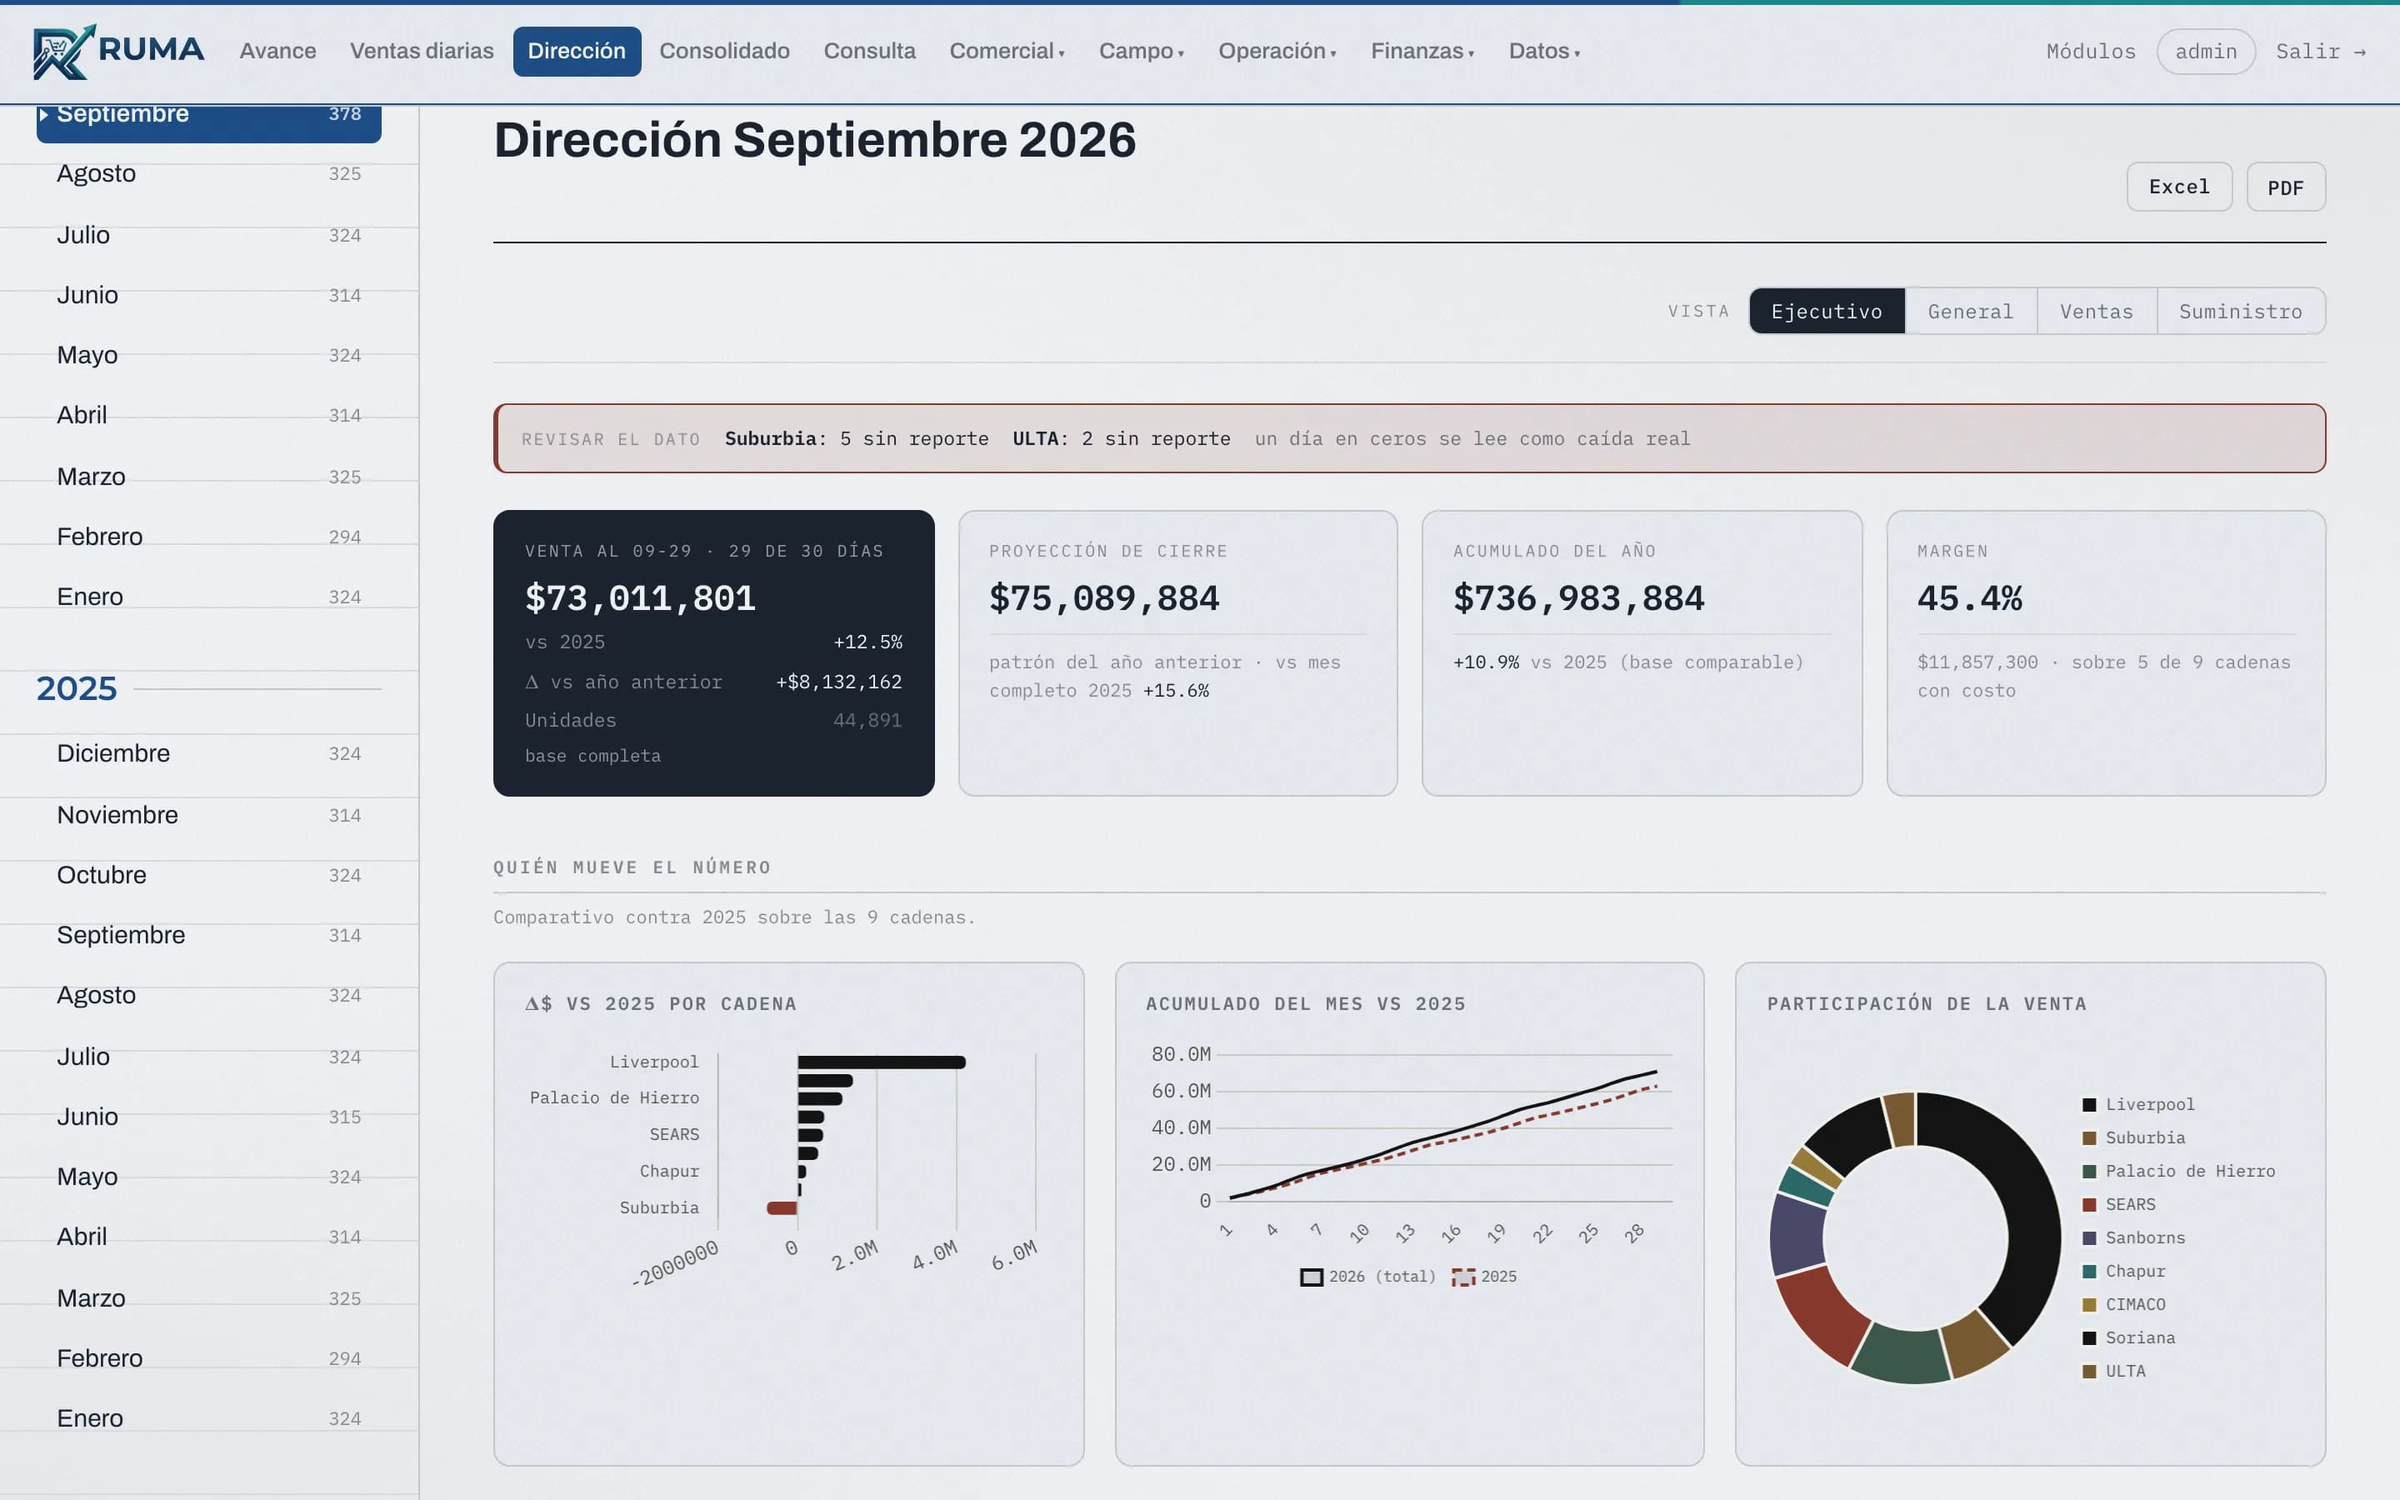Click the Liverpool legend color swatch
Viewport: 2400px width, 1500px height.
pos(2090,1105)
